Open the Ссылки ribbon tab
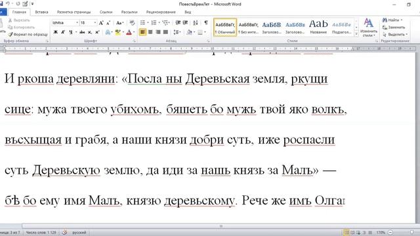Image resolution: width=420 pixels, height=236 pixels. [x=106, y=12]
